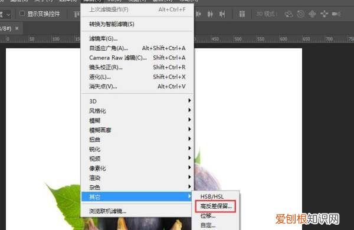Enable the 显示变换控件 checkbox
The image size is (354, 230).
22,14
